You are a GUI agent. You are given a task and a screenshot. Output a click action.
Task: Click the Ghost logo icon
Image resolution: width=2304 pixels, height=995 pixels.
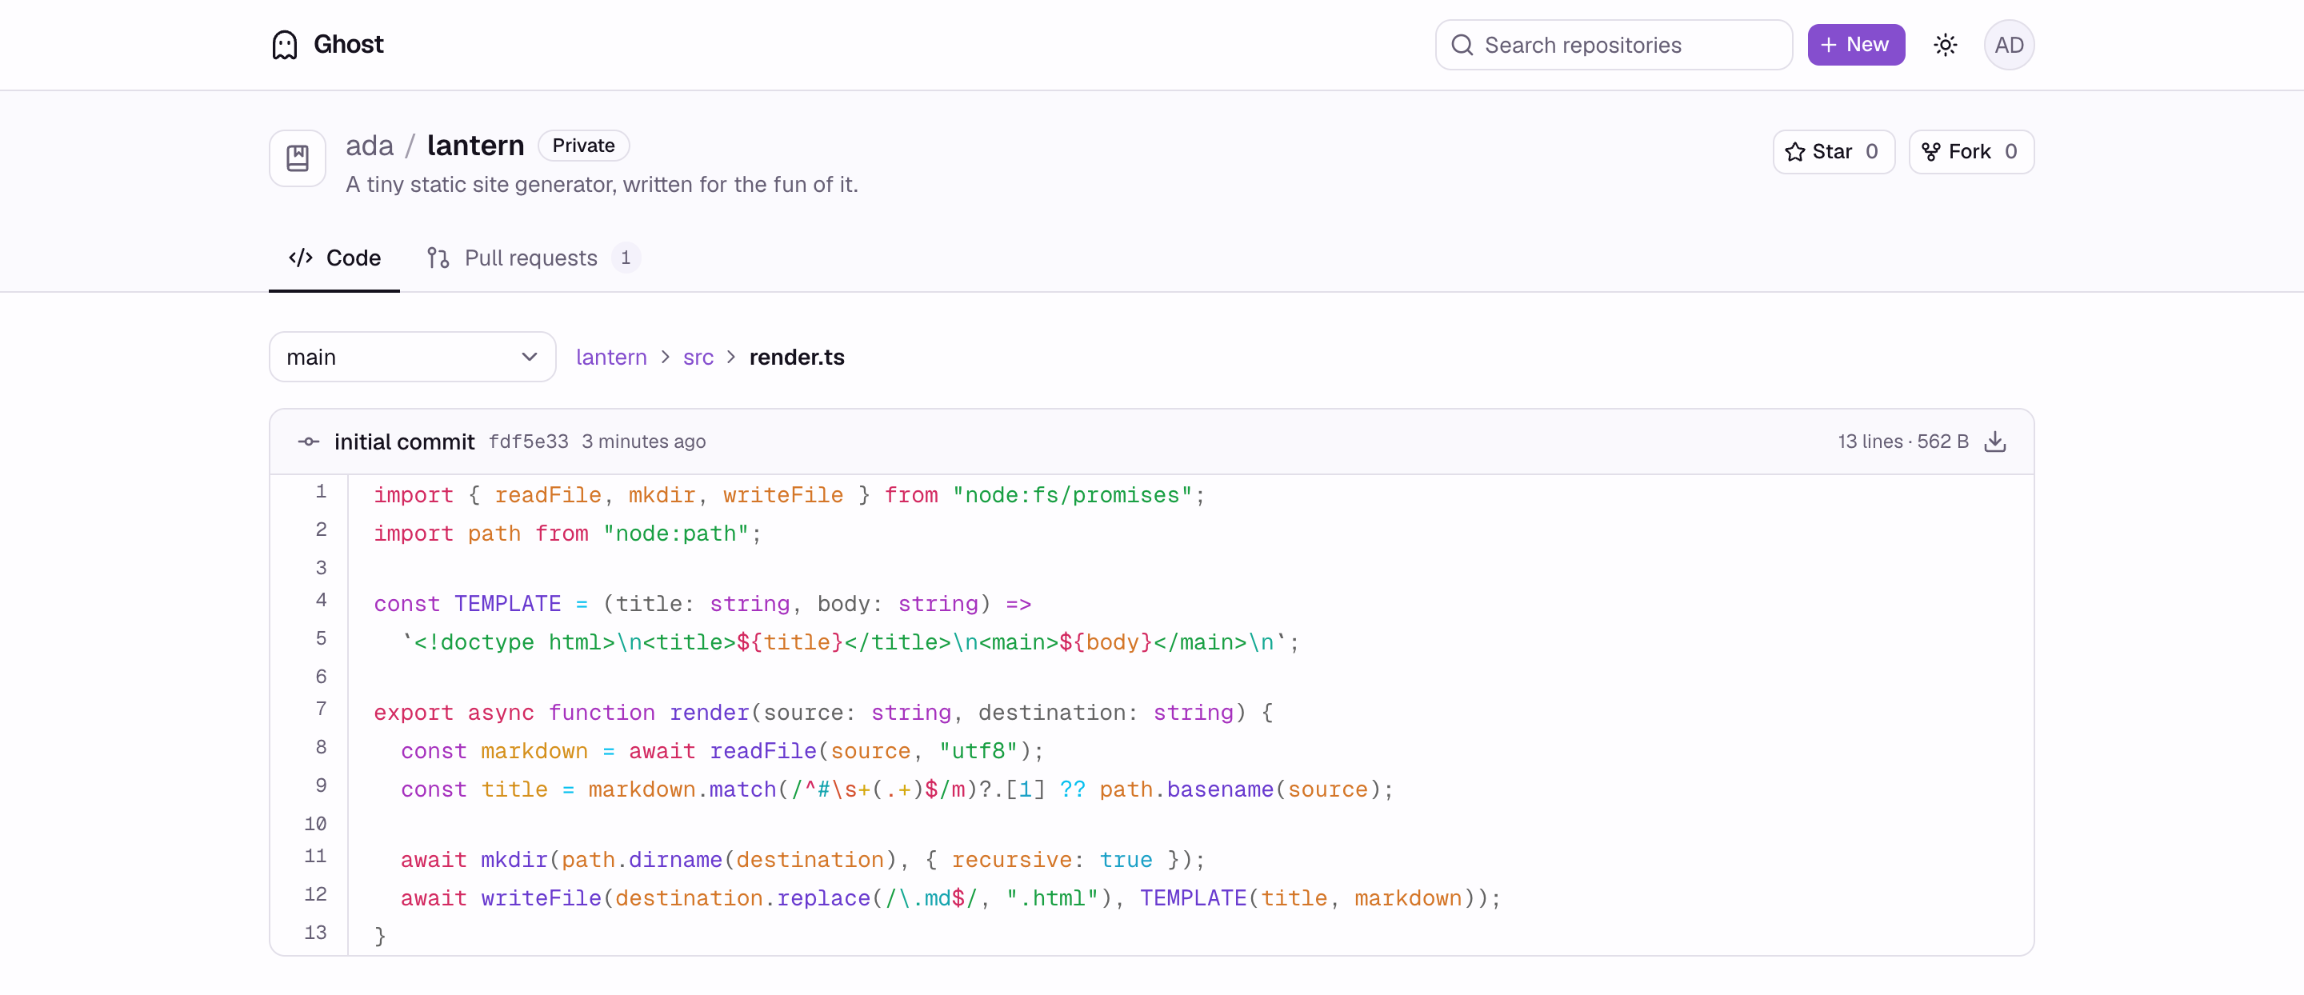[x=285, y=45]
